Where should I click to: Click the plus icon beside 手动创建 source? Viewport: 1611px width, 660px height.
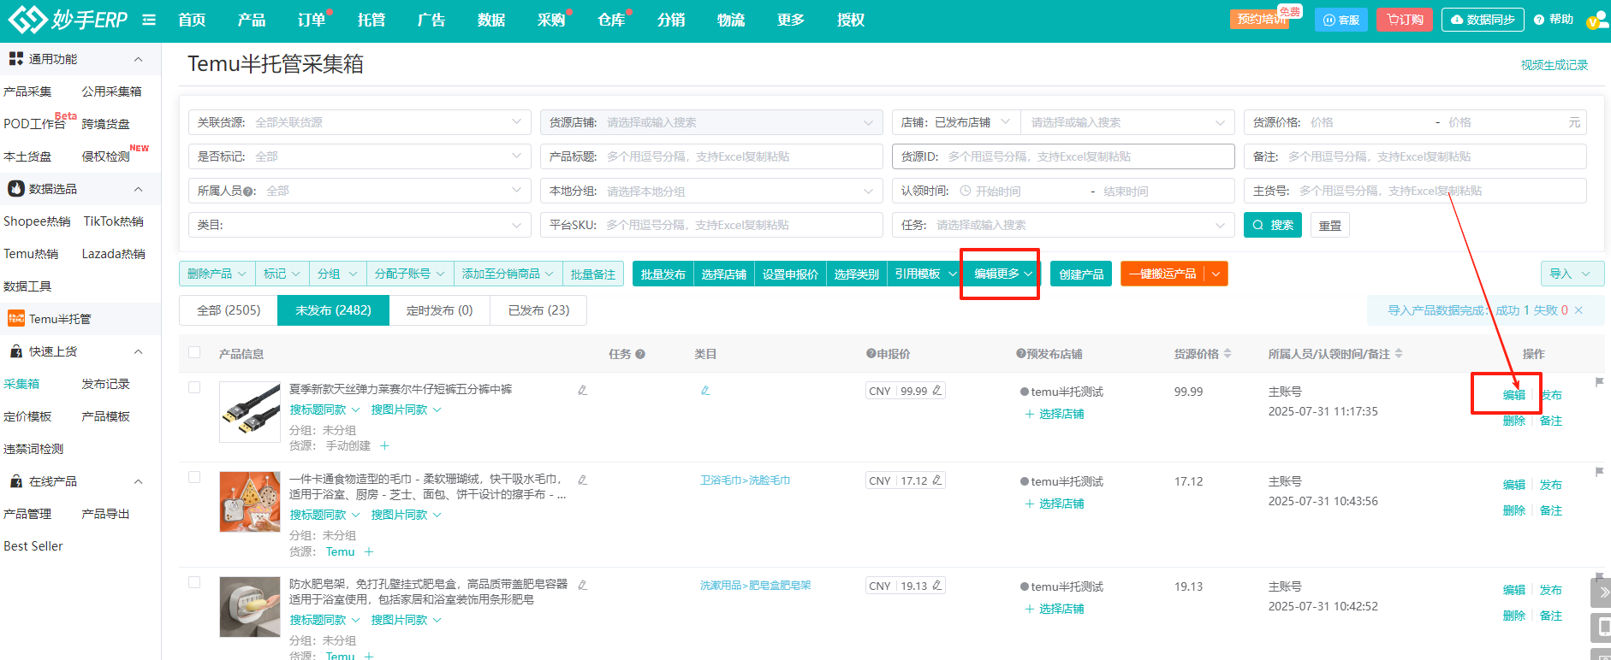click(x=384, y=445)
